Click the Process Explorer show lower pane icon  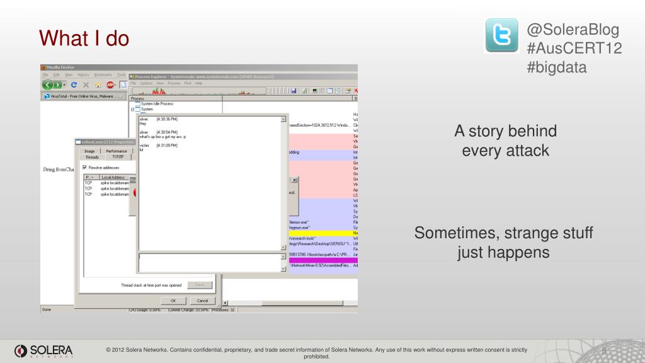tap(329, 91)
